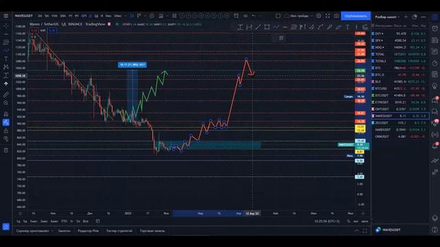Select the crosshair cursor tool
Screen dimensions: 440x247
point(6,26)
